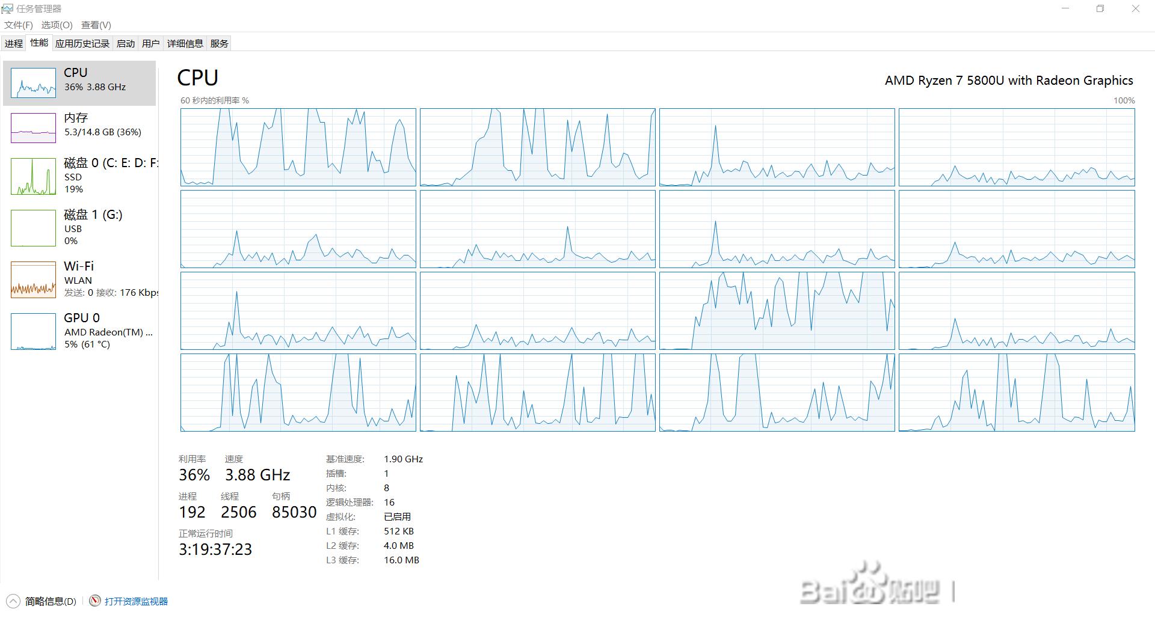Click the Wi-Fi WLAN entry text
Viewport: 1155px width, 618px height.
tap(111, 279)
